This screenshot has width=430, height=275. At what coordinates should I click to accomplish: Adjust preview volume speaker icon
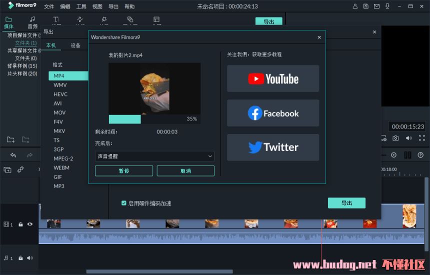click(408, 138)
